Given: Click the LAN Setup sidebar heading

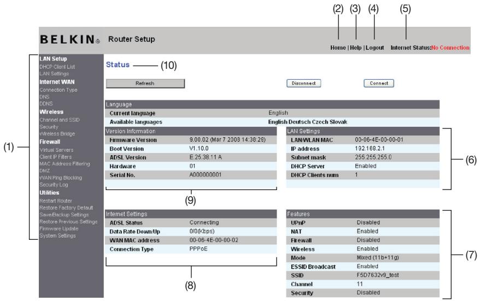Looking at the screenshot, I should pos(53,59).
